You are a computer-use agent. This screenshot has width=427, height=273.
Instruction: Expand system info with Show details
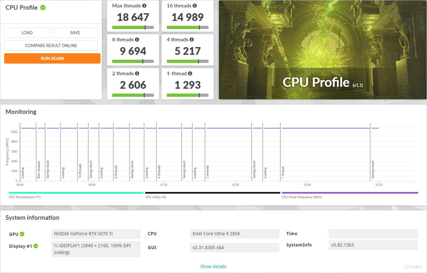tap(213, 267)
